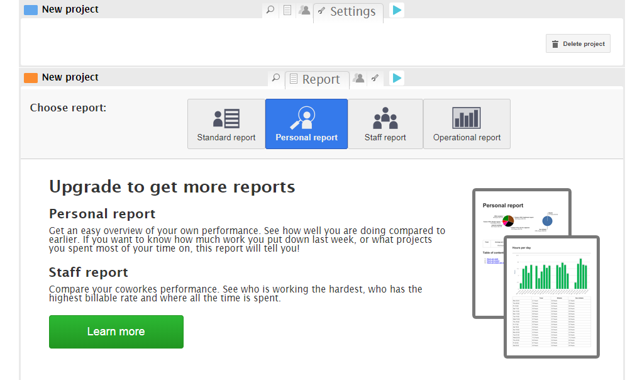642x380 pixels.
Task: Start timer with play button on first project
Action: (397, 10)
